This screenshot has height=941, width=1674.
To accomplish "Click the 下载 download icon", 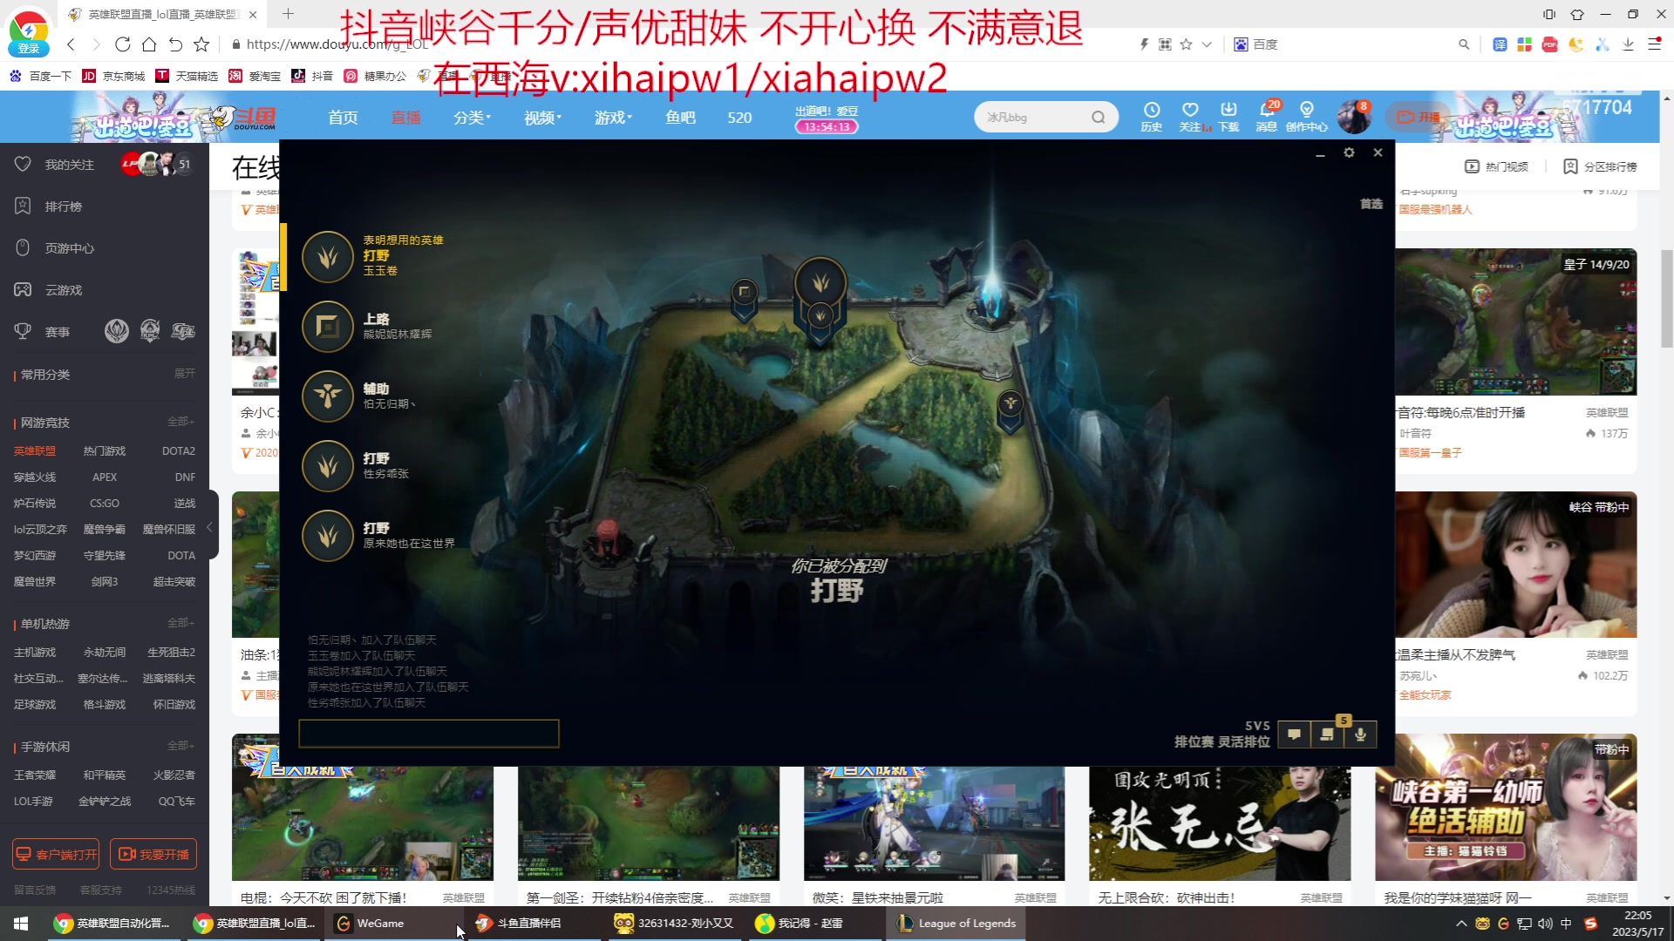I will [x=1228, y=111].
